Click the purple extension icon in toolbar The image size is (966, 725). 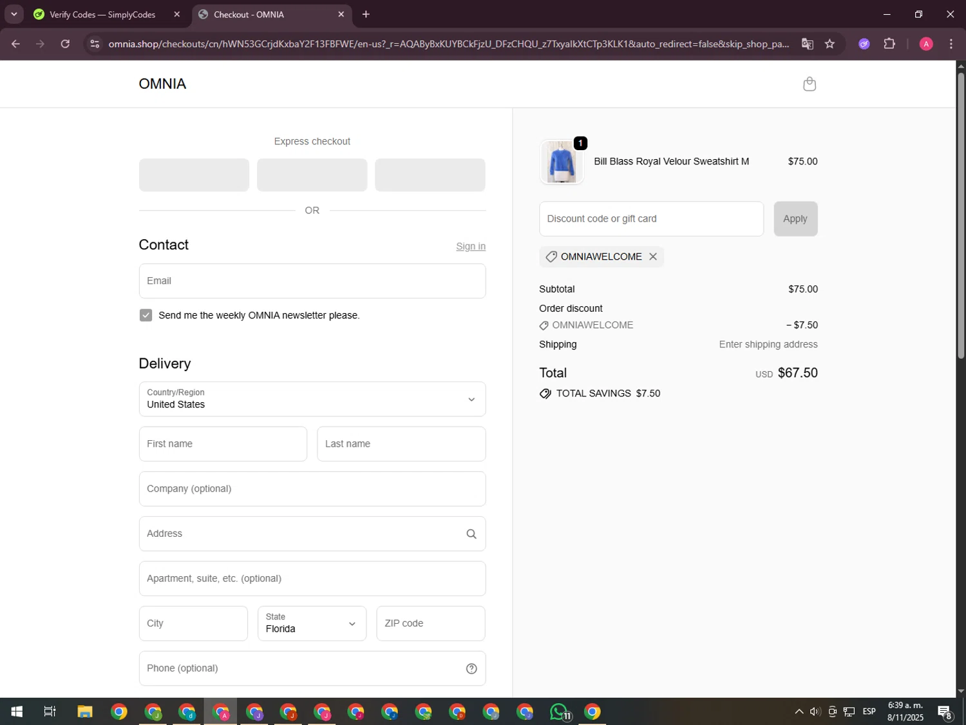(x=864, y=44)
